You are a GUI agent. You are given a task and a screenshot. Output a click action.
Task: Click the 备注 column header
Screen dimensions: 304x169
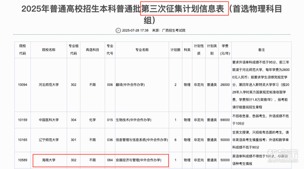(x=261, y=50)
